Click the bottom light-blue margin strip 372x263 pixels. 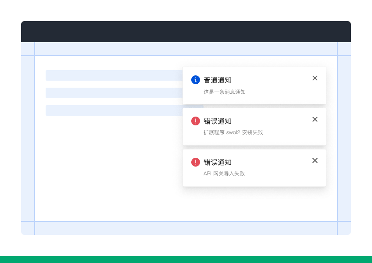[x=186, y=228]
